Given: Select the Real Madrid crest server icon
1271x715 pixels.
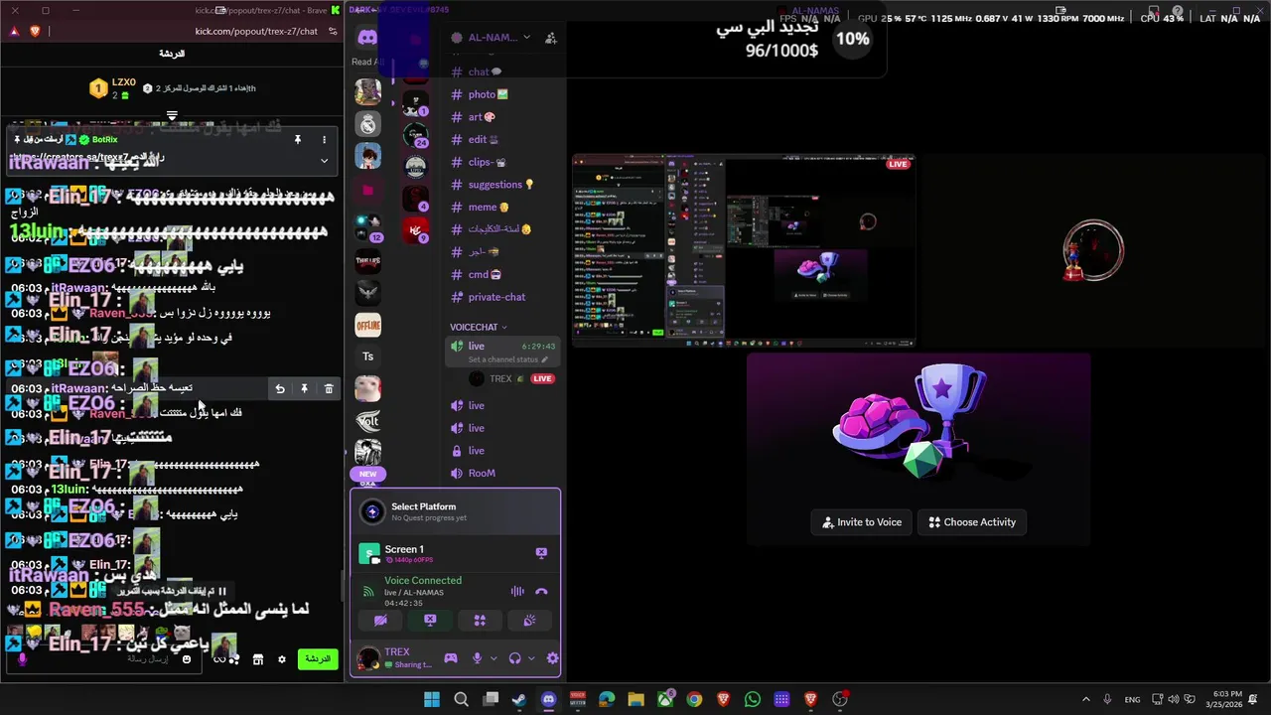Looking at the screenshot, I should point(368,124).
